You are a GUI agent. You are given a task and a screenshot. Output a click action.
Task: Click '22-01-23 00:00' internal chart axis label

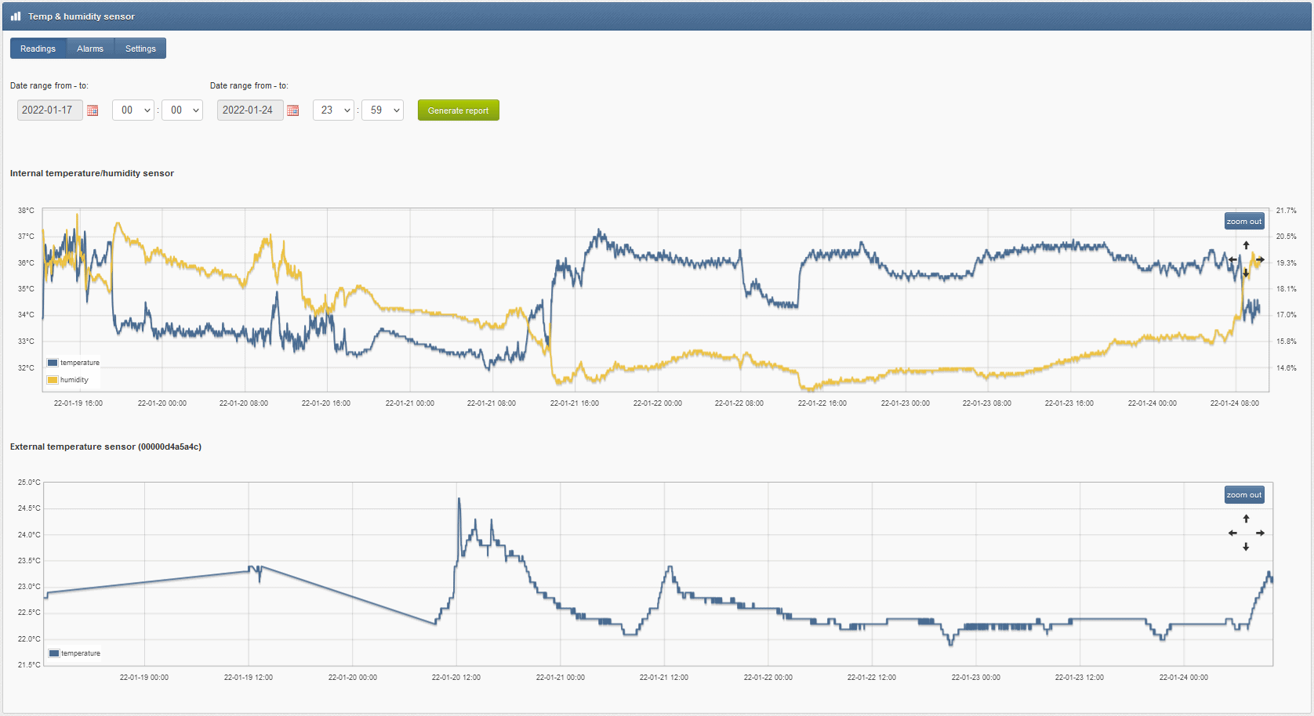pyautogui.click(x=906, y=403)
